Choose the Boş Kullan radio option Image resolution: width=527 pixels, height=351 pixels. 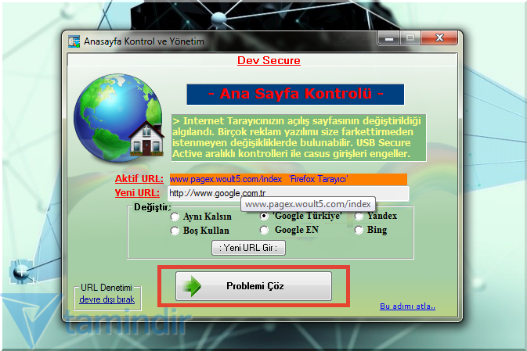point(175,231)
